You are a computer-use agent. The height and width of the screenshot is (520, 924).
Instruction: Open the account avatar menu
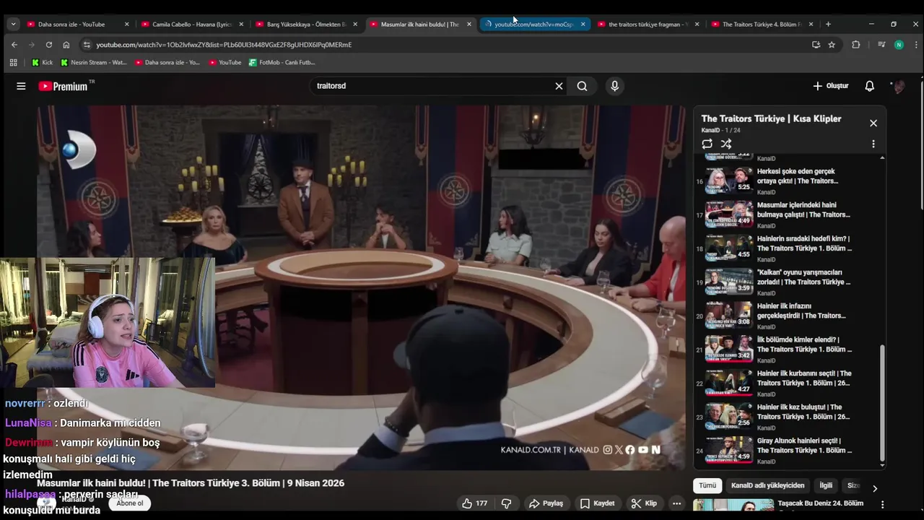tap(899, 87)
